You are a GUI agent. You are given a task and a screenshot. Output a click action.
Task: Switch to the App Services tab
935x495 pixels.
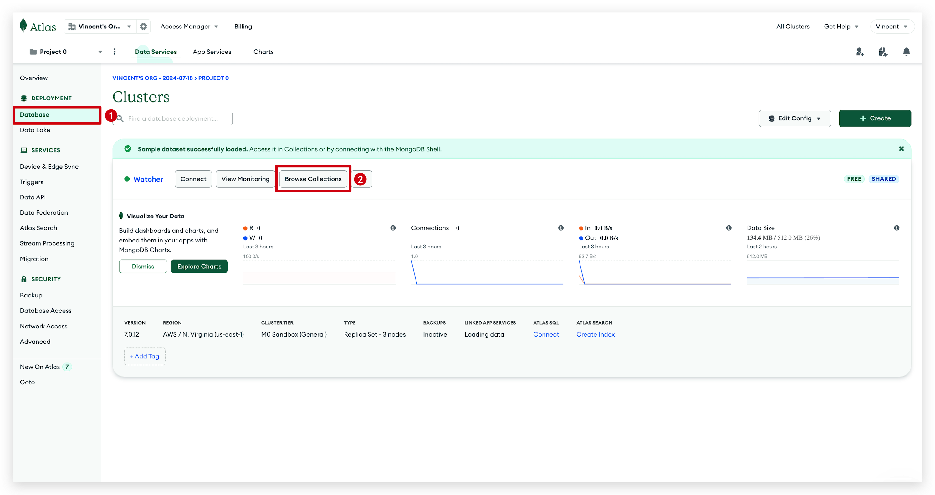click(x=212, y=52)
